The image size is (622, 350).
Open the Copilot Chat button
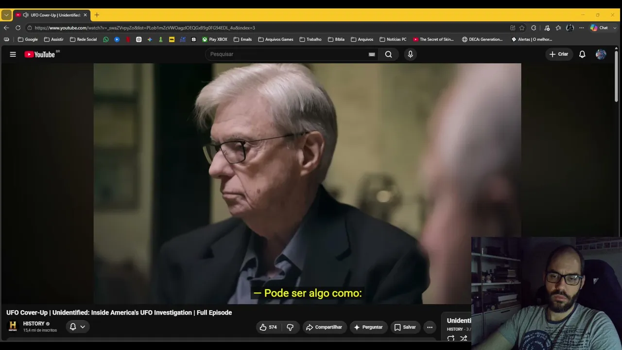tap(599, 28)
